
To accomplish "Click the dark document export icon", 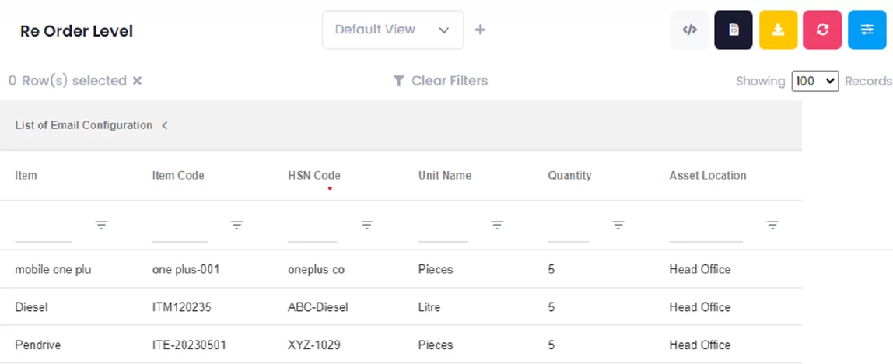I will (733, 30).
